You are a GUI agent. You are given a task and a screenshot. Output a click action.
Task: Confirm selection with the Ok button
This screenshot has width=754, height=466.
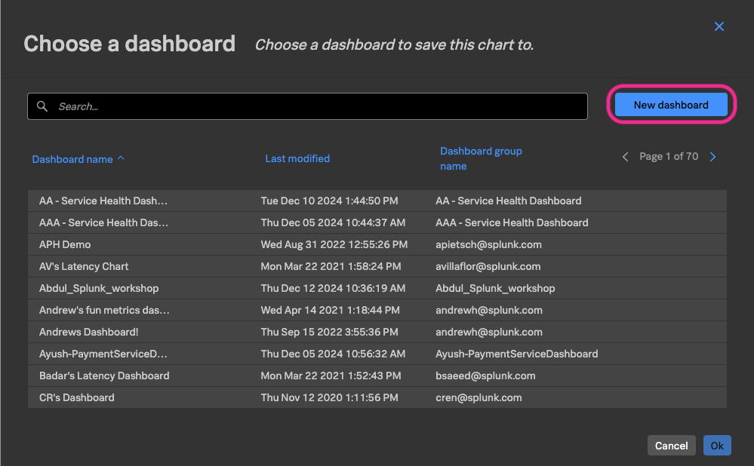point(716,445)
